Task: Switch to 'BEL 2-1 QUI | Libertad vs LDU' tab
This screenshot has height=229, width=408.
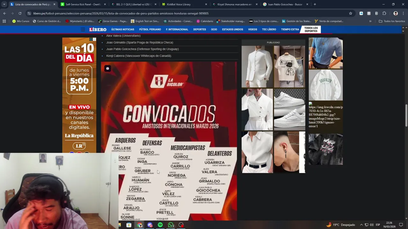Action: (x=134, y=4)
